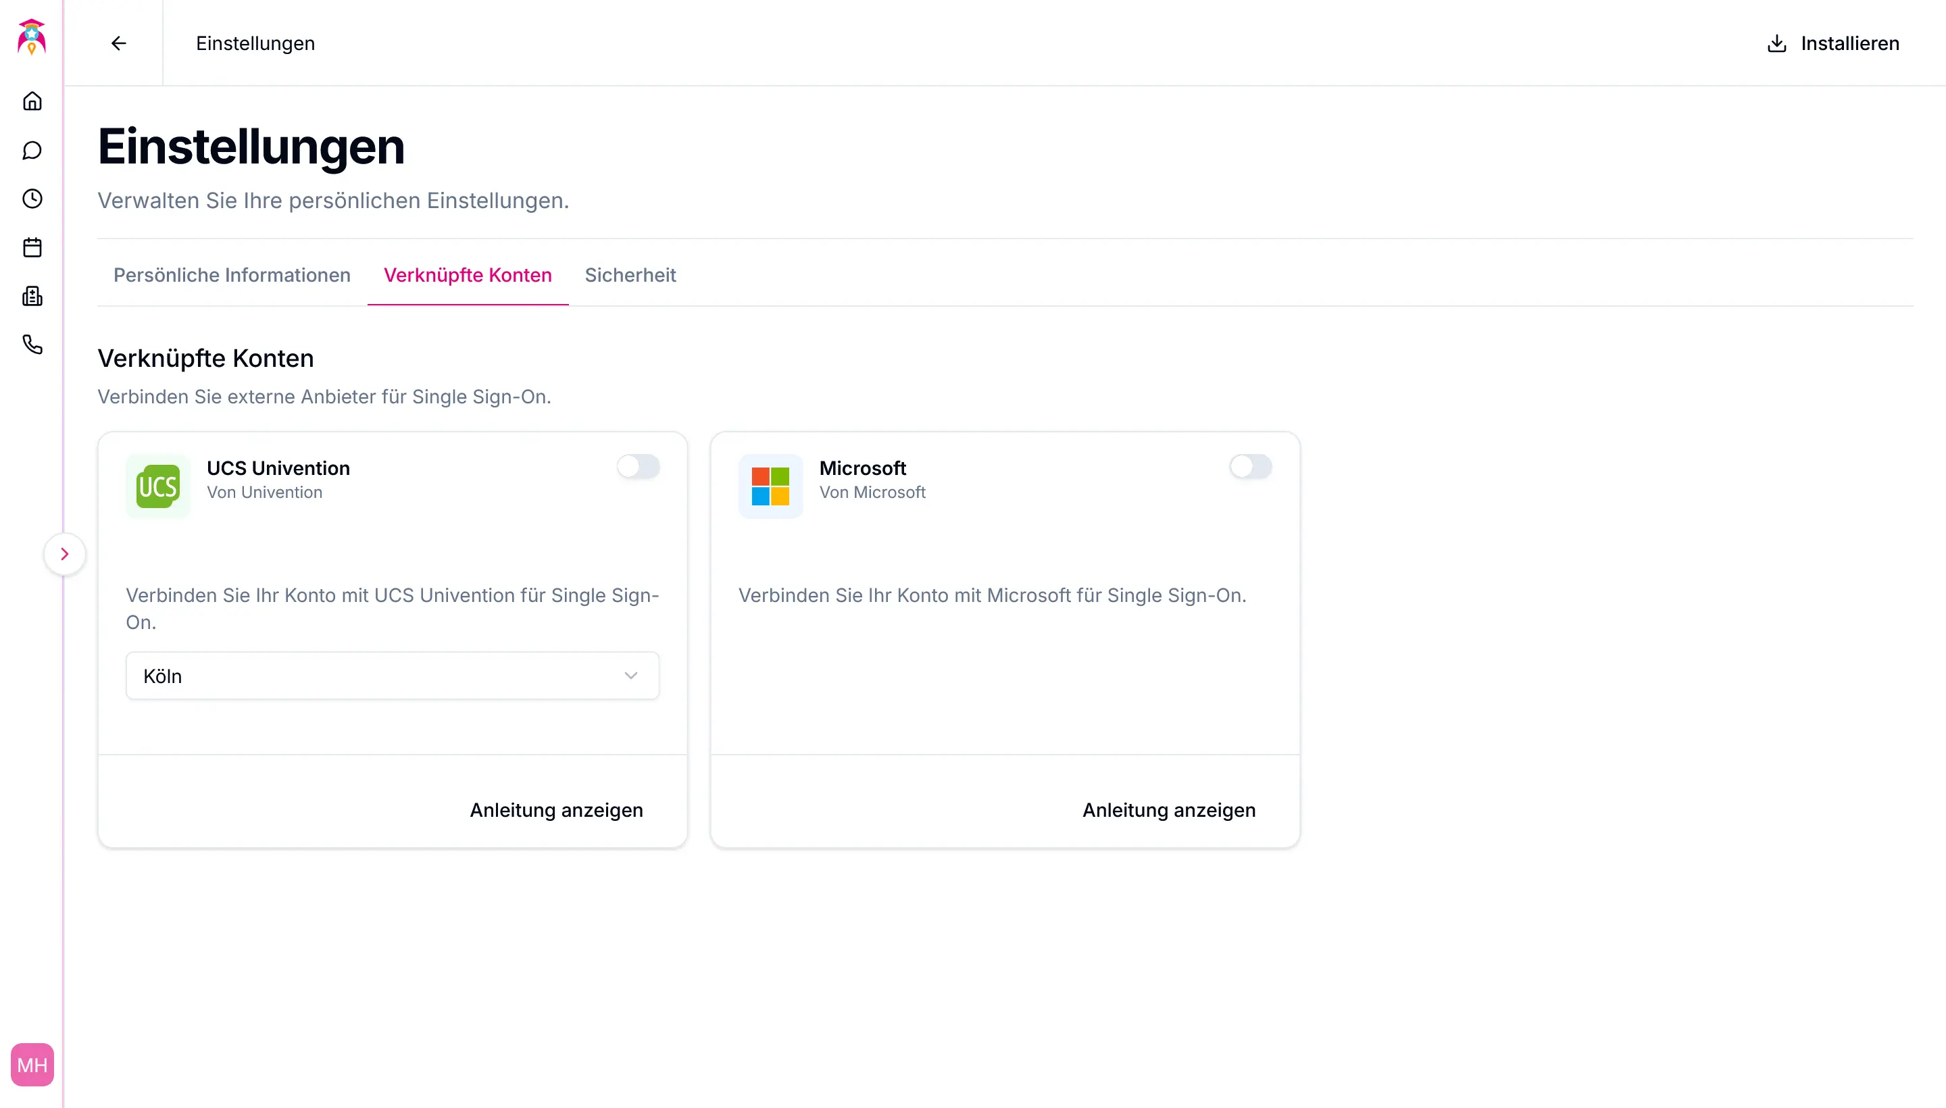Open the chat bubble icon in the sidebar
The image size is (1946, 1108).
pos(32,150)
